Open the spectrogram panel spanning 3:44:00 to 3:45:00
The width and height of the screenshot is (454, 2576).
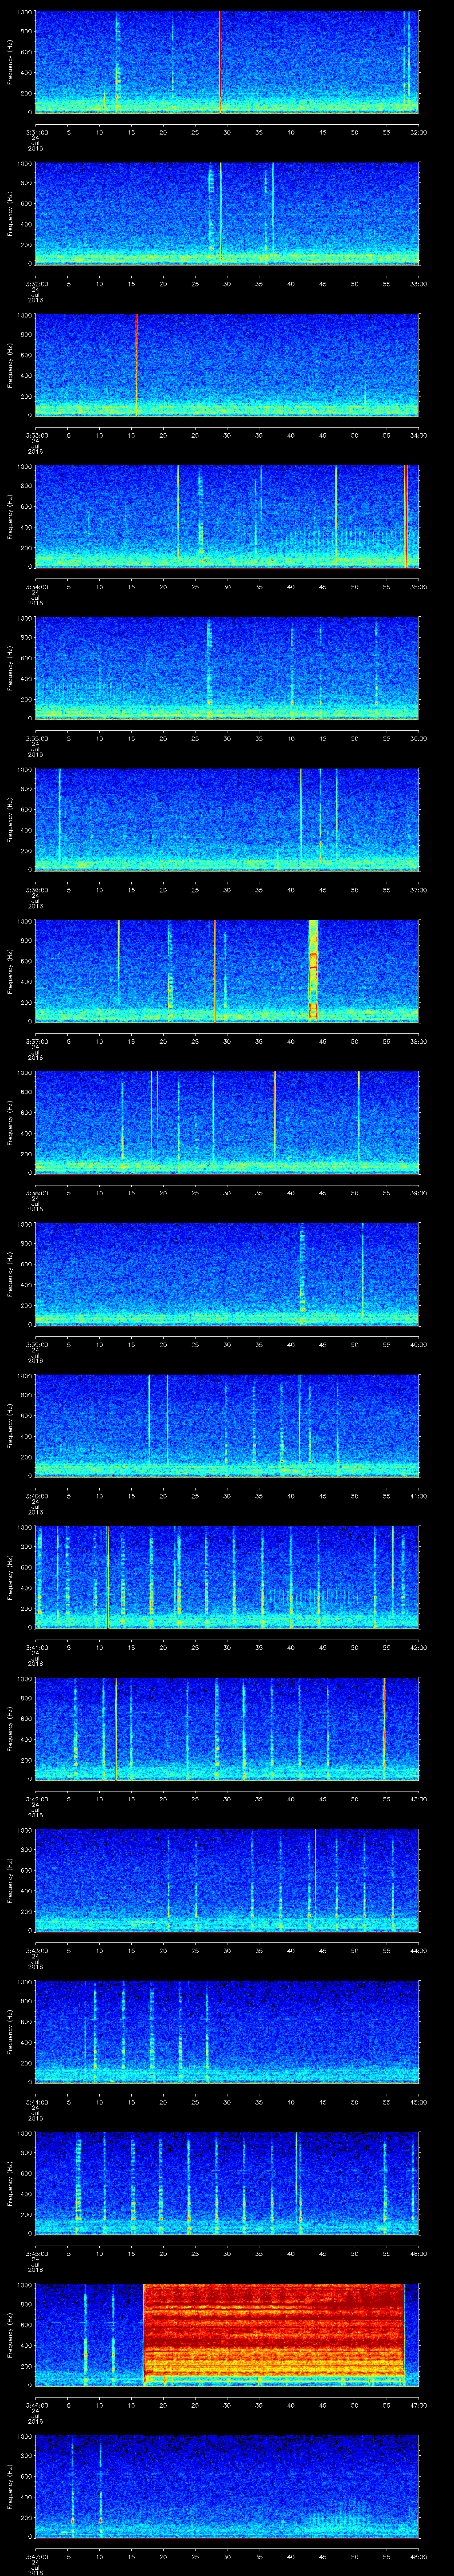tap(227, 2032)
